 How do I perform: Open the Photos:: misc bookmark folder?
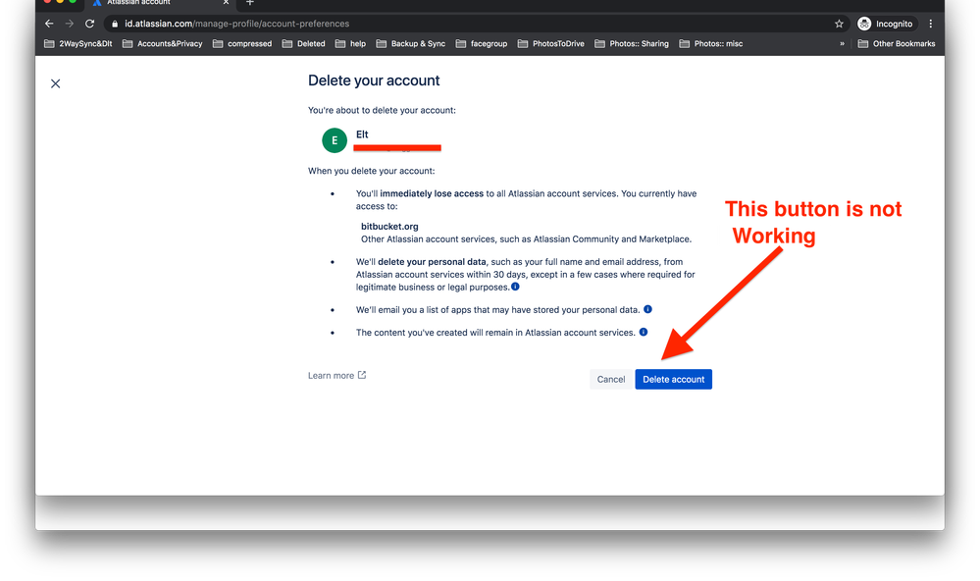[x=710, y=44]
